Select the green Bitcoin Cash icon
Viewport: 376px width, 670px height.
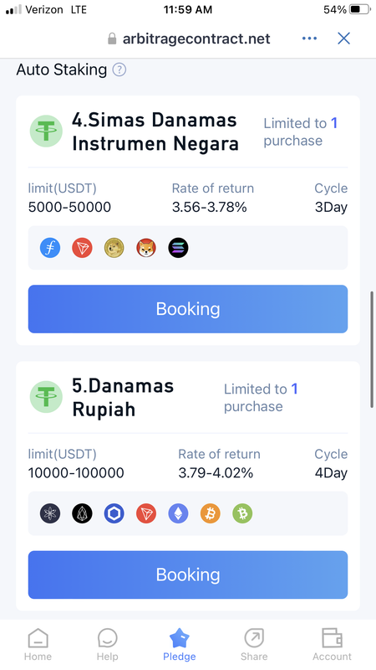pyautogui.click(x=242, y=513)
